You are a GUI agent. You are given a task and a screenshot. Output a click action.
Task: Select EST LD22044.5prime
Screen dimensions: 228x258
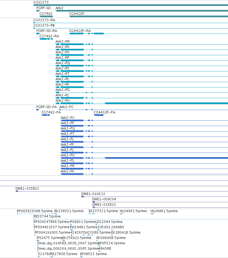pos(109,222)
